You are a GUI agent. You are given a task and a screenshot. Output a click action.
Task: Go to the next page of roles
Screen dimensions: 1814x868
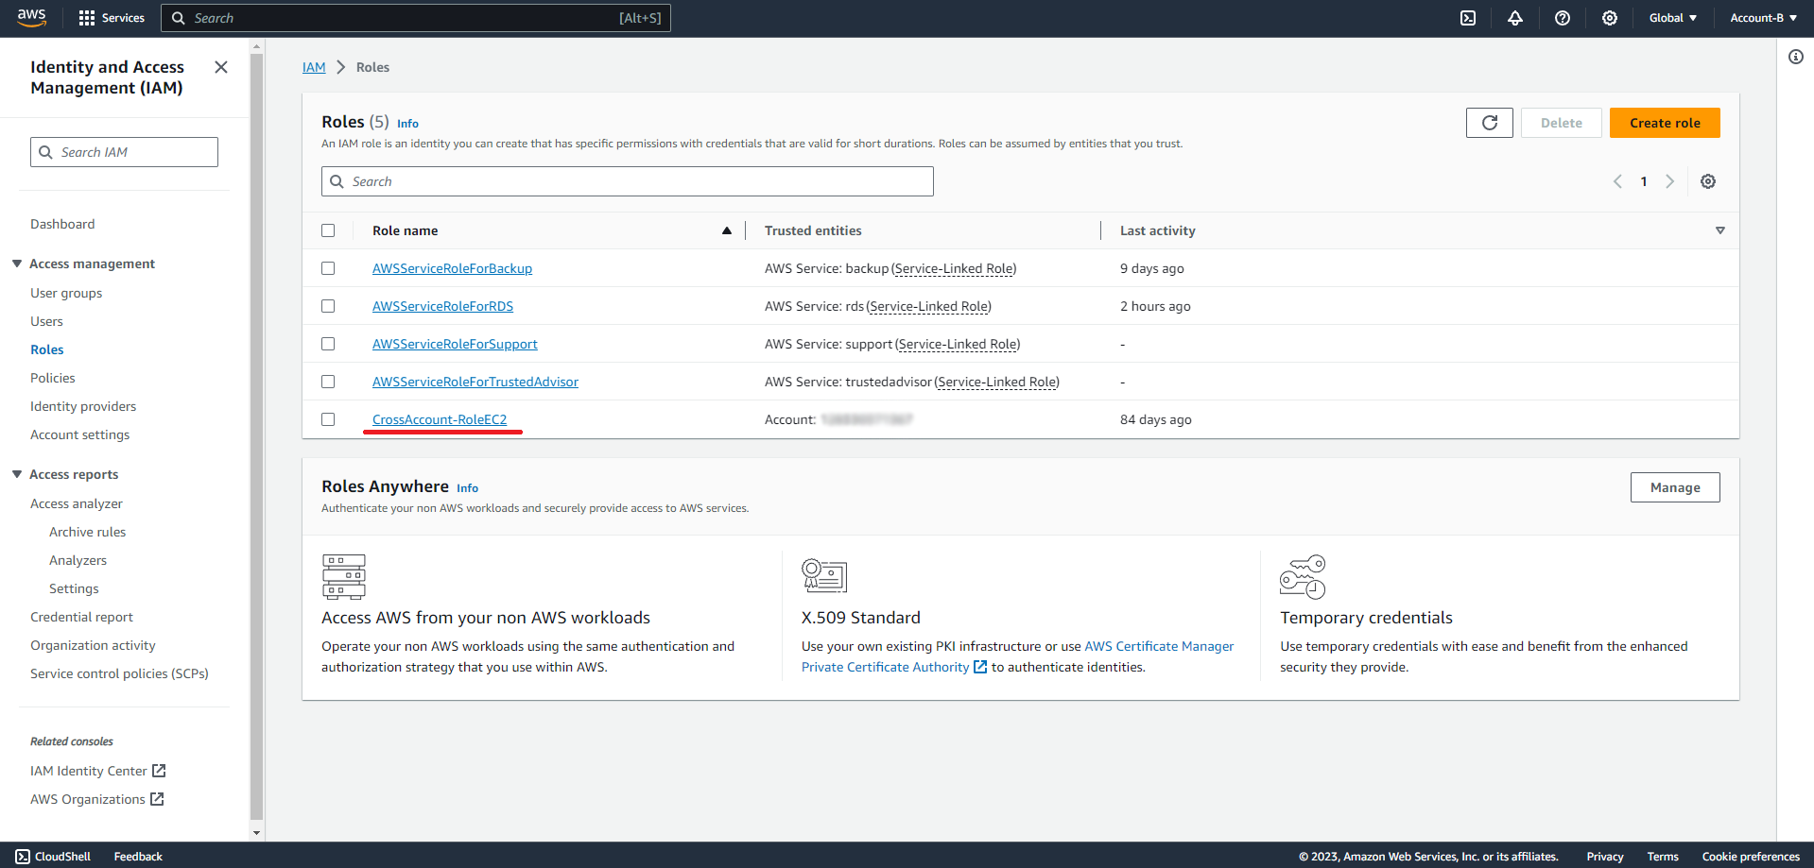pos(1670,181)
